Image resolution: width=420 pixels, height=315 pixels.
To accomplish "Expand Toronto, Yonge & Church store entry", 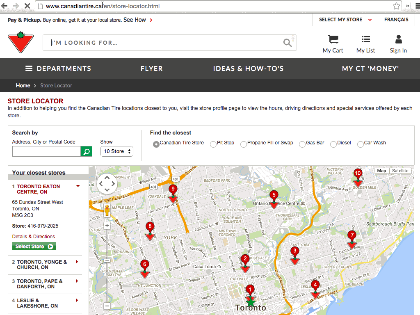I will (x=77, y=262).
